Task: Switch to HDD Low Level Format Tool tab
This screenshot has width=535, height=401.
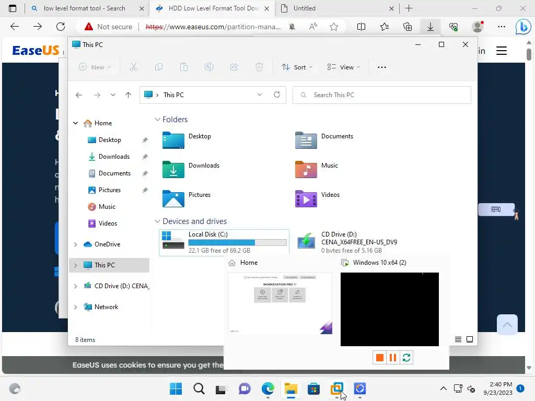Action: tap(212, 8)
